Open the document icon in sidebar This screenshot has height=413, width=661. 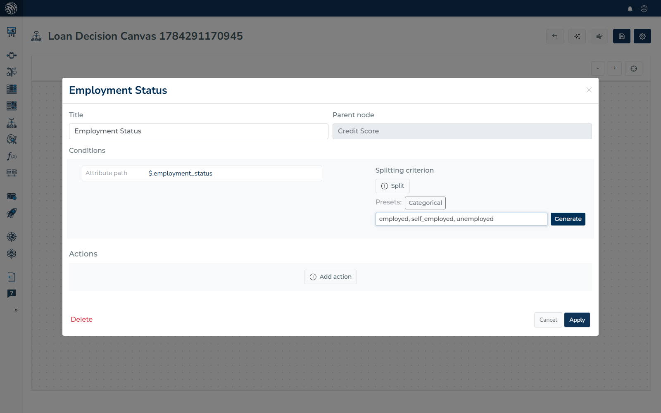pyautogui.click(x=12, y=277)
